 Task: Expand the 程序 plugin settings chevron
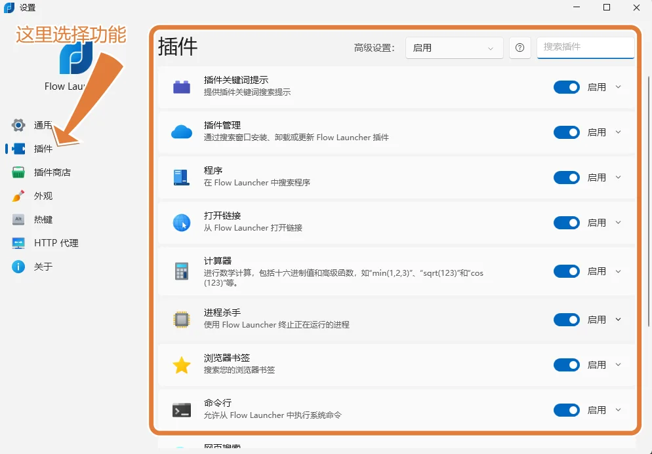click(619, 178)
